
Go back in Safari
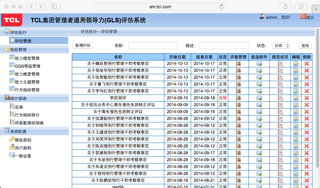31,7
